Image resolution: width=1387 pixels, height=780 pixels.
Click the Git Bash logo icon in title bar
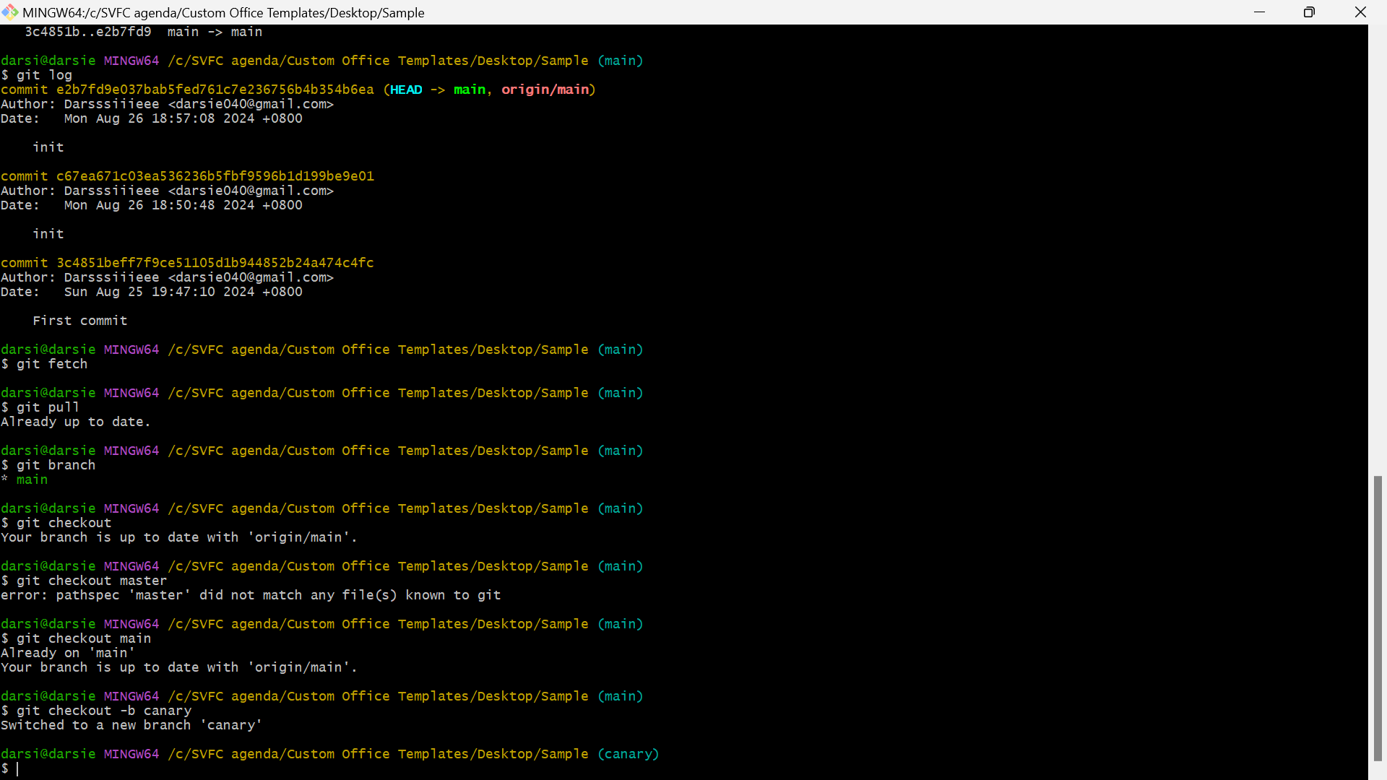point(10,12)
